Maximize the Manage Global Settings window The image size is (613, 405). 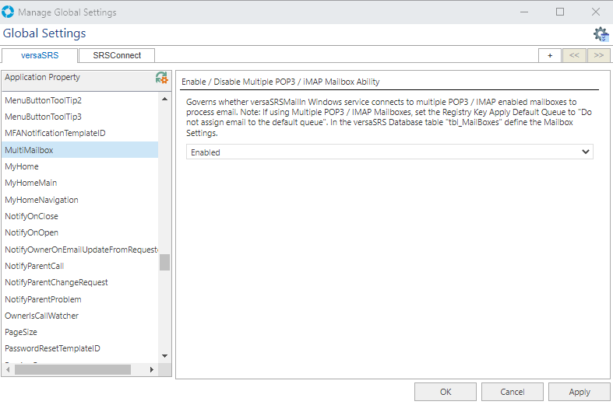[x=560, y=12]
